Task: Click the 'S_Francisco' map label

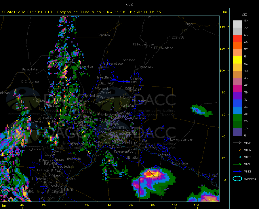Action: click(113, 64)
